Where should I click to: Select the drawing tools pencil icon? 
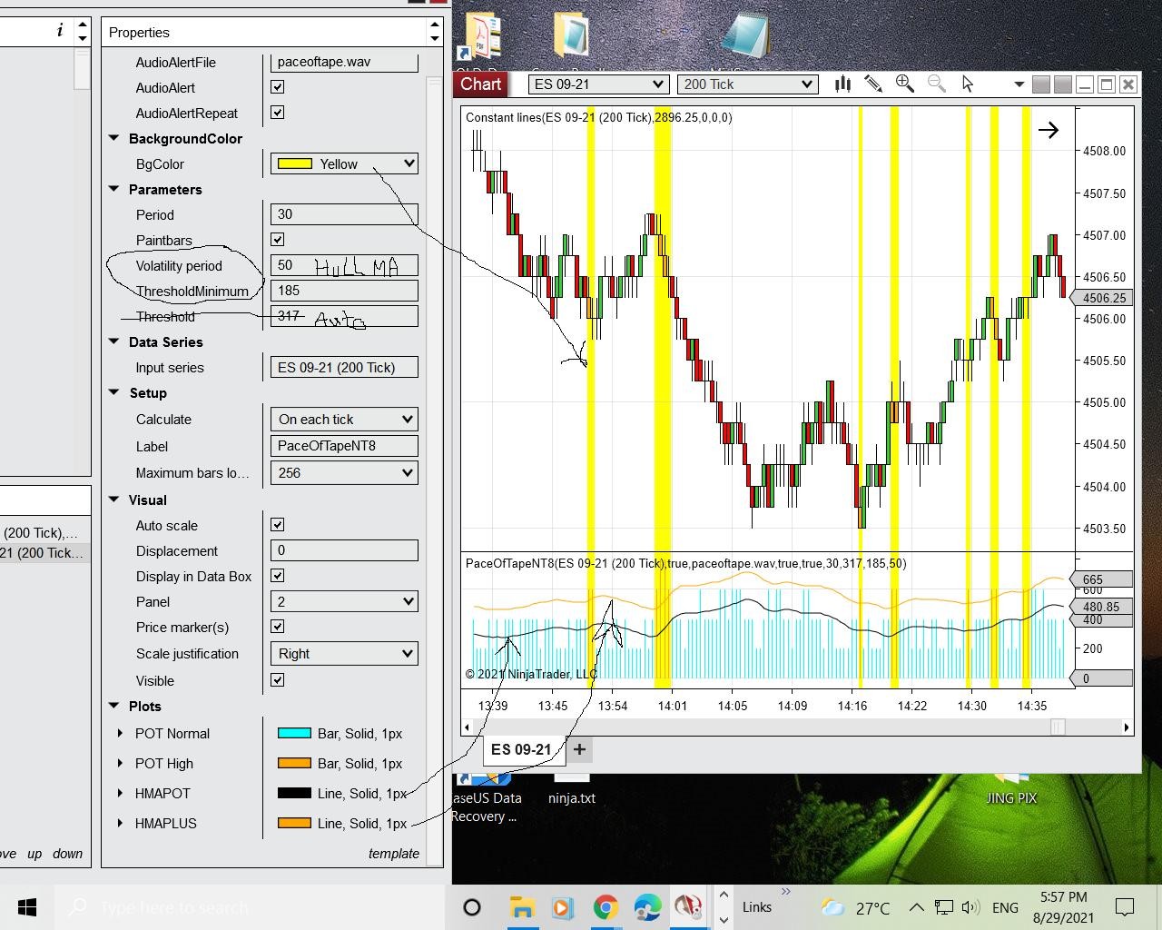click(873, 84)
